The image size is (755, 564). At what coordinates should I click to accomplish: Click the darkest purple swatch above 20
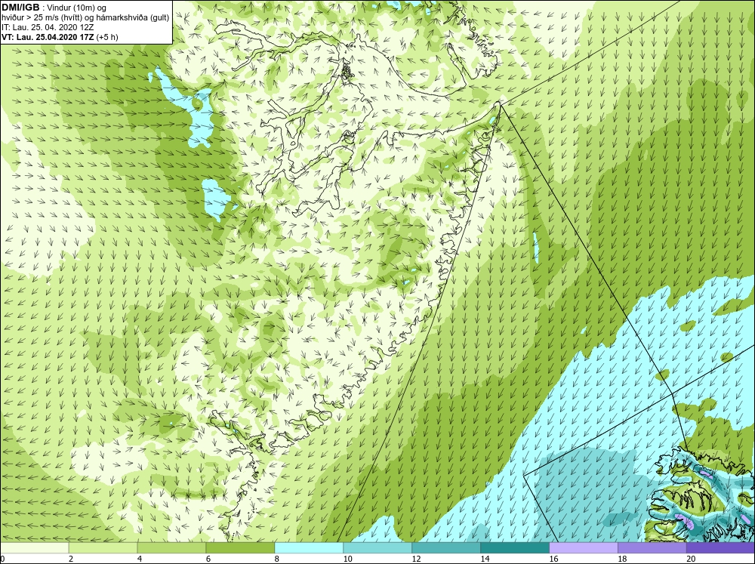720,548
